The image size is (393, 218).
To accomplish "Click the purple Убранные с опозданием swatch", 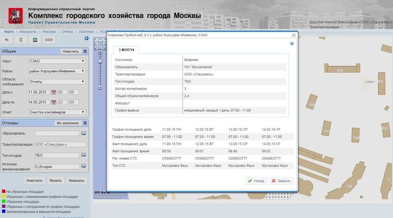I will (3, 206).
